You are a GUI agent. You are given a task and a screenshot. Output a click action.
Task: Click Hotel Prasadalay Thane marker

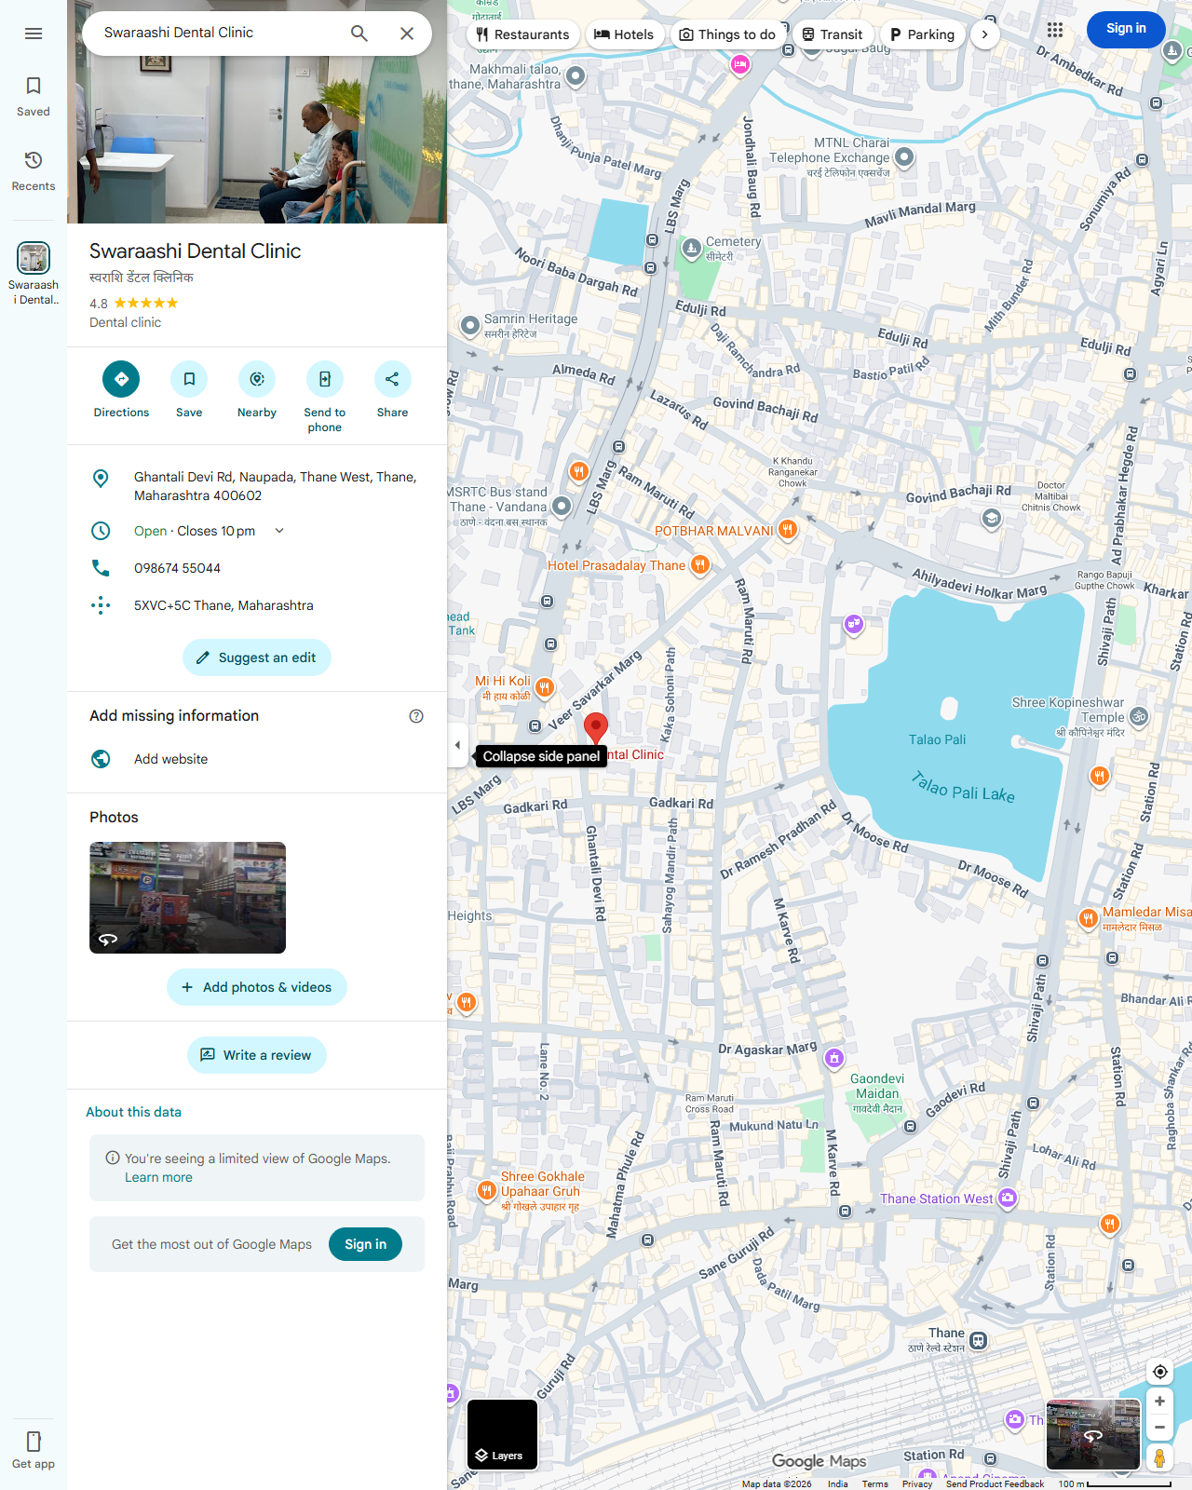click(700, 564)
